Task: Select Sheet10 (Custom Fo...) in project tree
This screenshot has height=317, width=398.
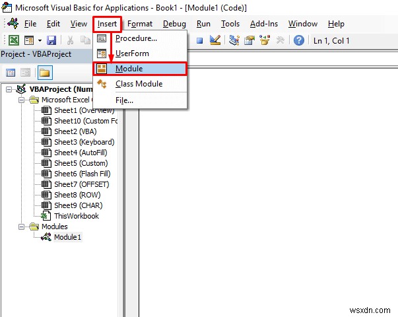Action: 86,121
